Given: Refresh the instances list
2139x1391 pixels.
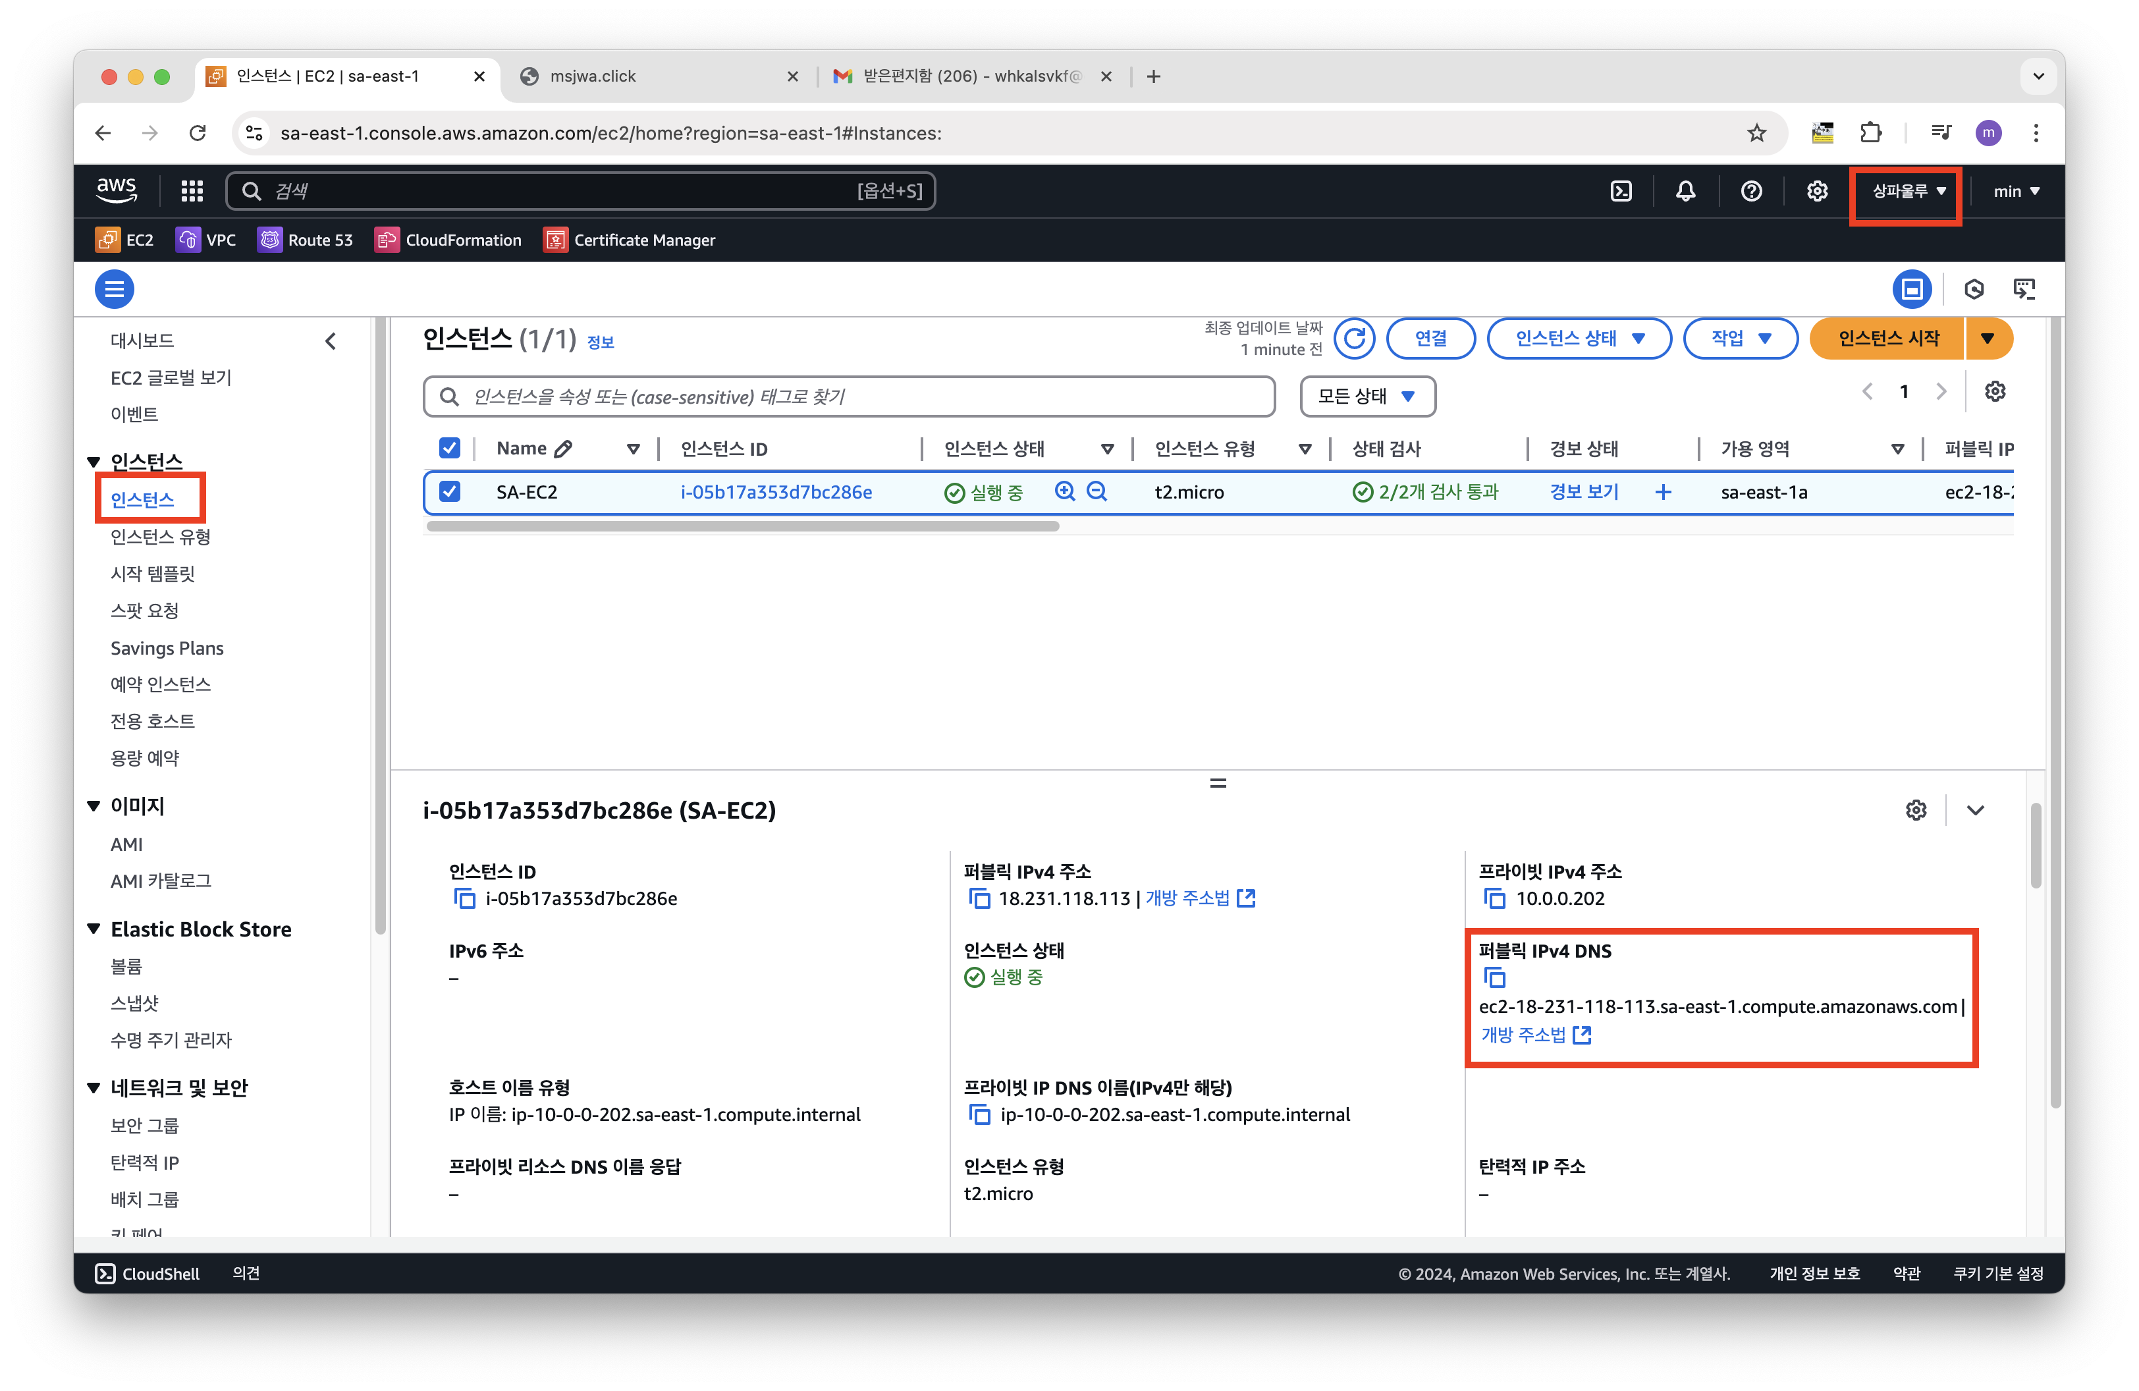Looking at the screenshot, I should tap(1355, 339).
